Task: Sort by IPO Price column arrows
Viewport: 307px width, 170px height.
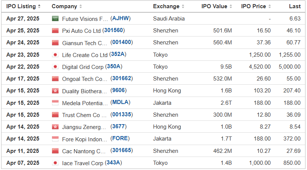Action: [x=269, y=6]
